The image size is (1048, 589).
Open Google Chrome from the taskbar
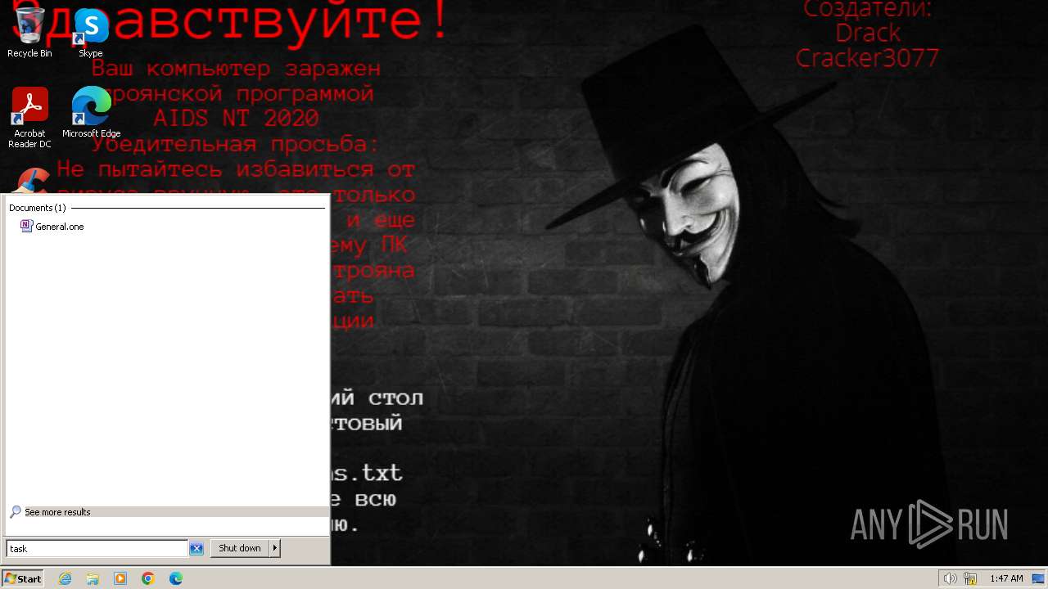[148, 578]
